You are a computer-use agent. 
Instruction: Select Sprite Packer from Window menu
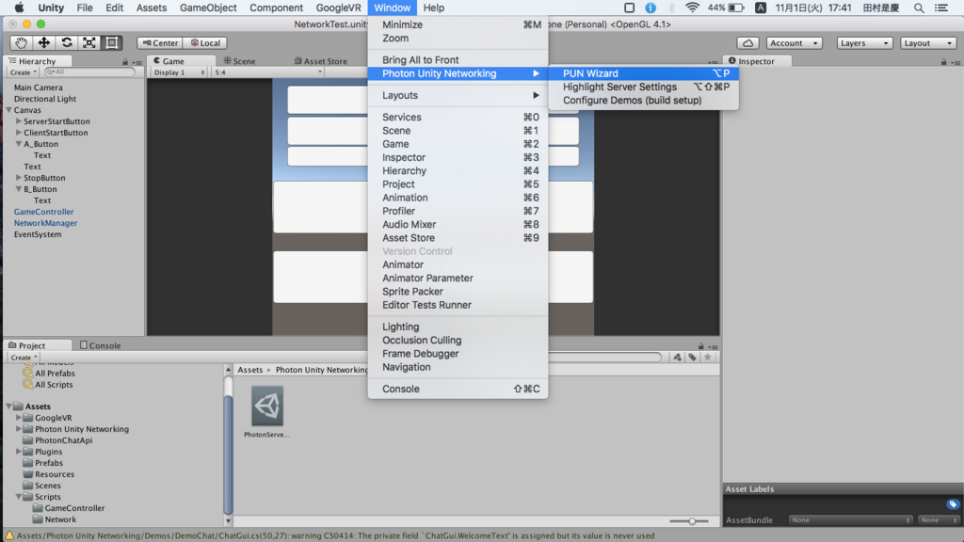click(458, 292)
